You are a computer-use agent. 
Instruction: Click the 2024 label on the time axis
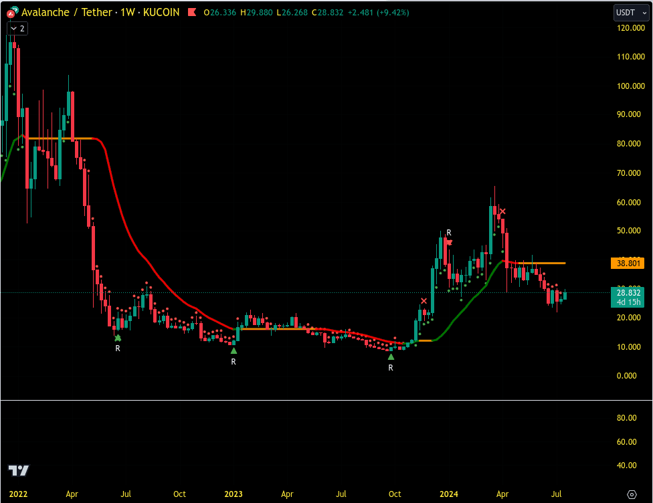coord(449,494)
